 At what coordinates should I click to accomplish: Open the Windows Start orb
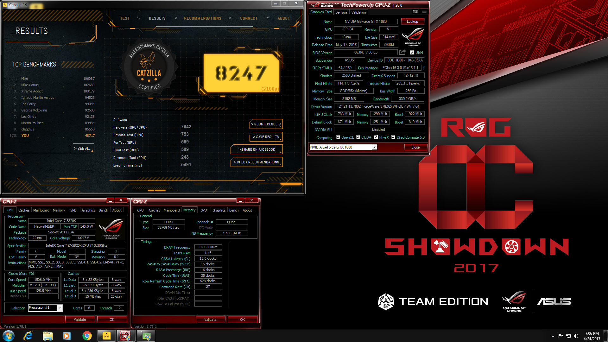9,336
